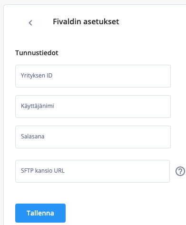Click into the SFTP kansio URL field

pos(92,171)
